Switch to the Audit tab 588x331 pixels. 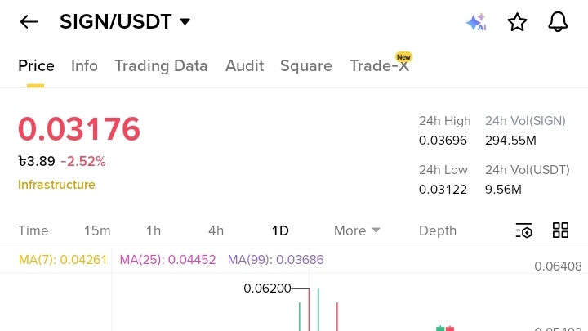click(x=244, y=66)
